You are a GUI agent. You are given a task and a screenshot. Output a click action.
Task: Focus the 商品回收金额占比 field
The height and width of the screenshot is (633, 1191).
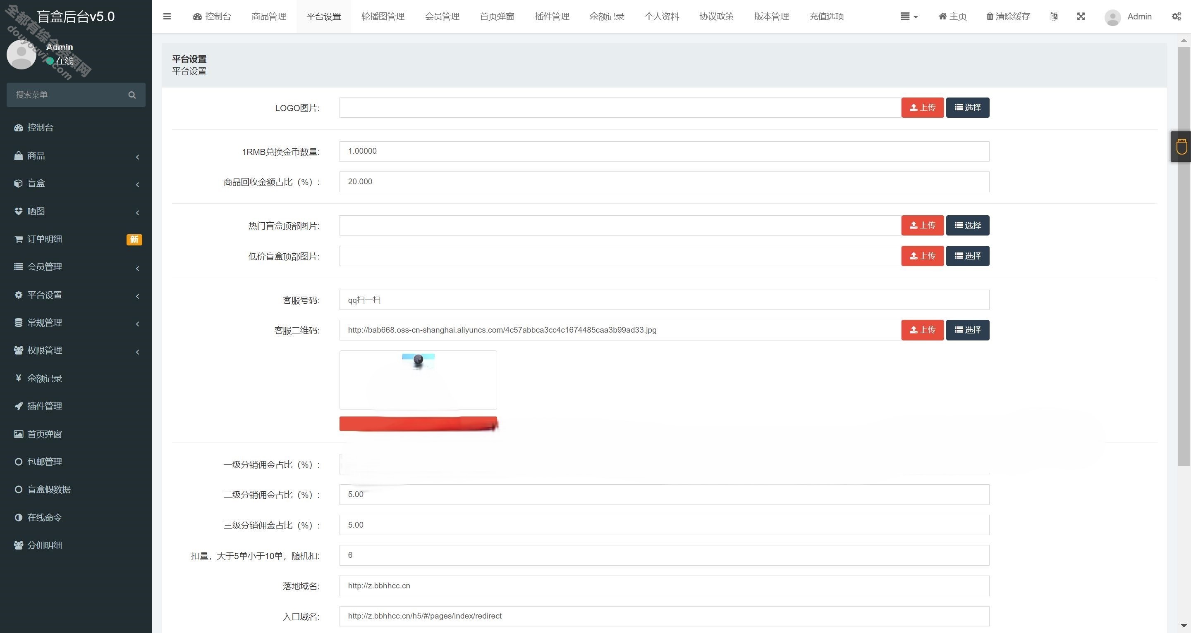[x=664, y=182]
